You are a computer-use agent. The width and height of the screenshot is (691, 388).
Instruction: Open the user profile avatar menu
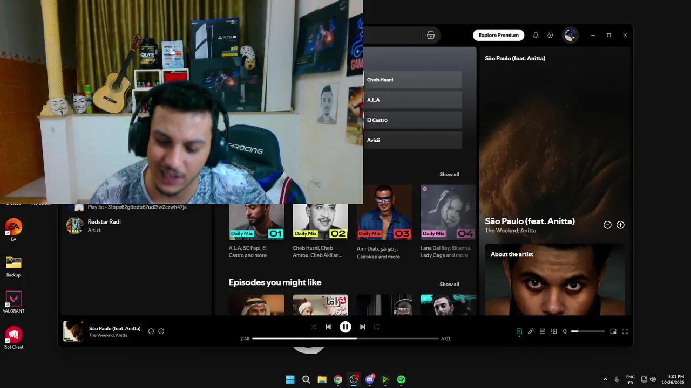(x=570, y=35)
